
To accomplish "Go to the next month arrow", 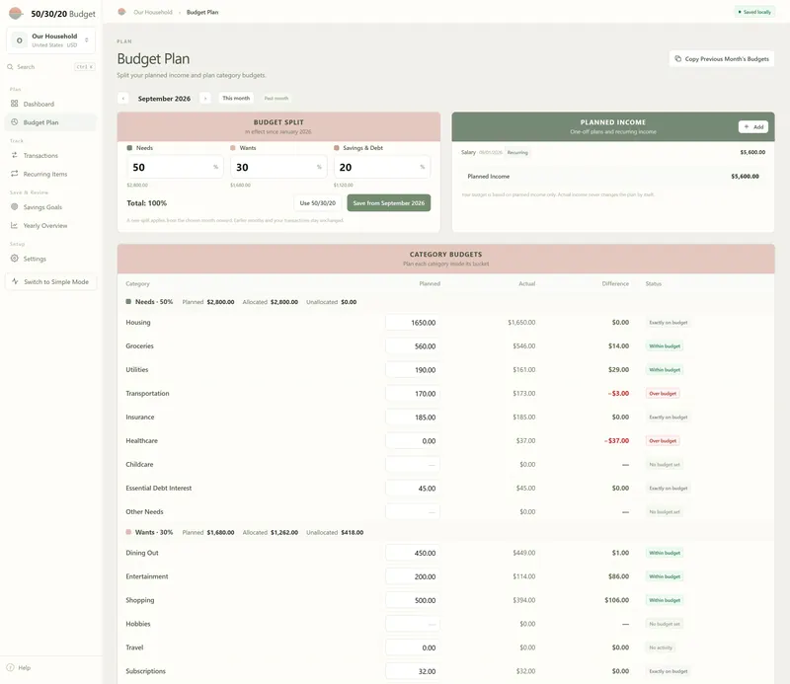I will 205,99.
